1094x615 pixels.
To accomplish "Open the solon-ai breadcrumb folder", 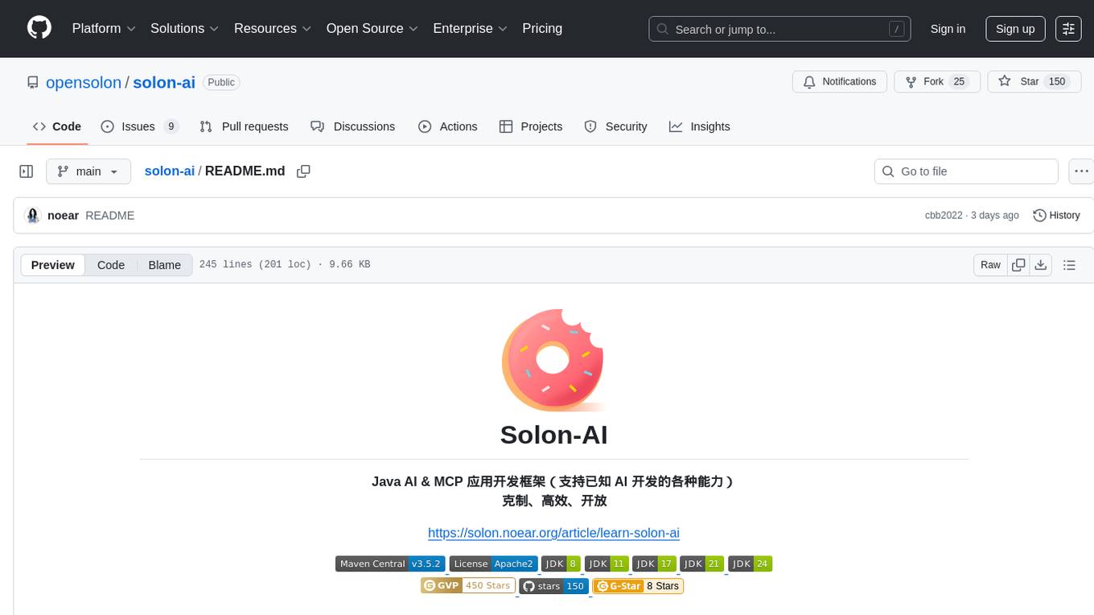I will click(x=169, y=171).
